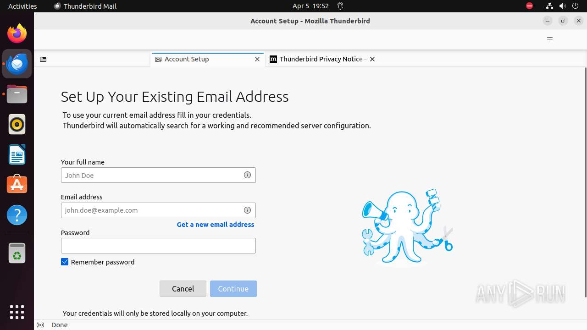
Task: Open LibreOffice Writer from the dock
Action: click(x=17, y=154)
